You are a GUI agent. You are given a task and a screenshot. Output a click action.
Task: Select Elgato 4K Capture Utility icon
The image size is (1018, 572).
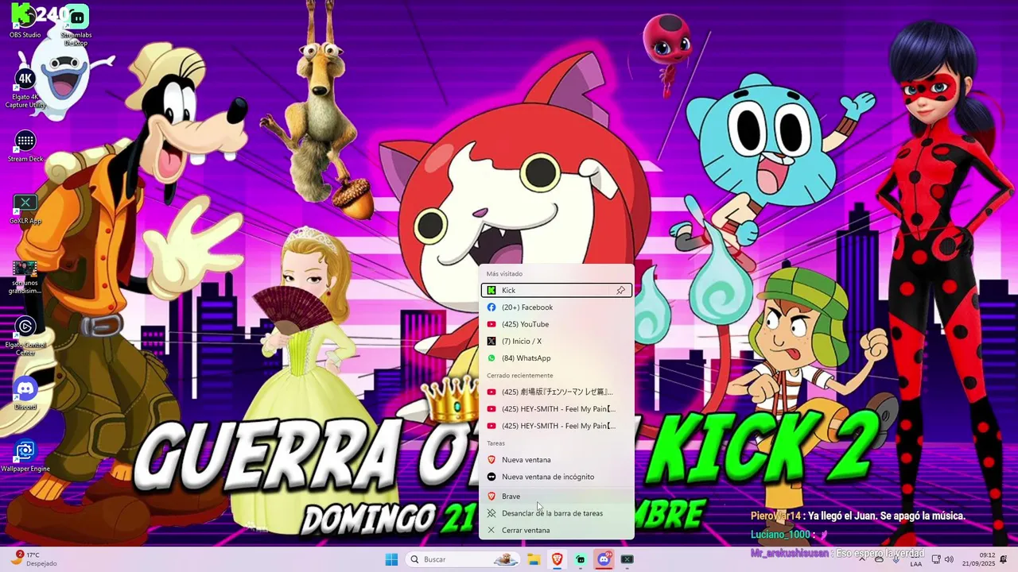pos(25,88)
